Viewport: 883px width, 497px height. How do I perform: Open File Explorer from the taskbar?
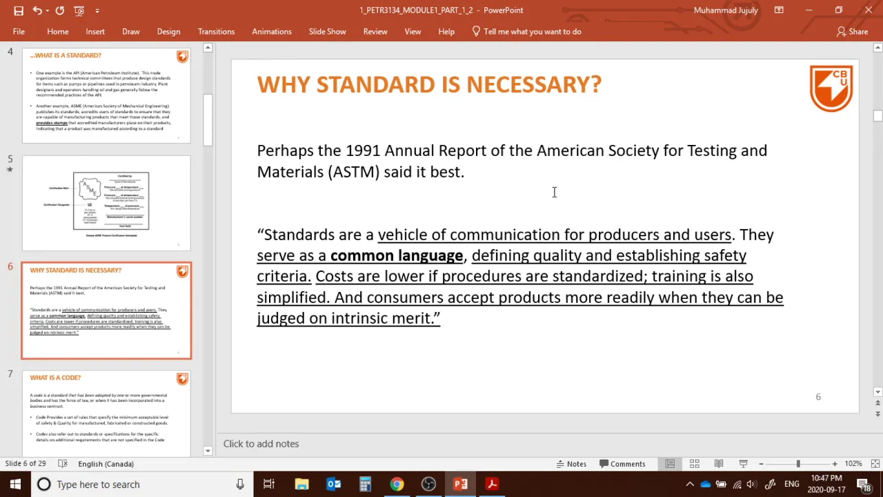click(x=301, y=485)
